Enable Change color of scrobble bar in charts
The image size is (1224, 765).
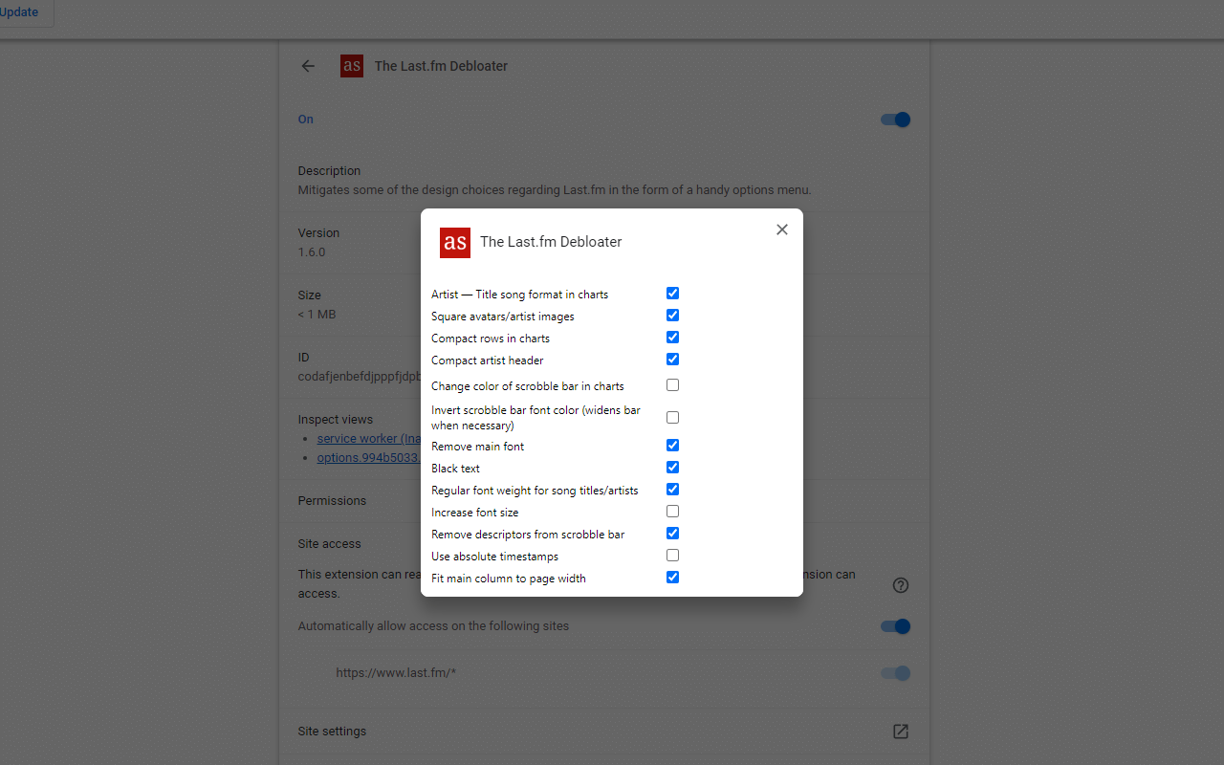pos(673,385)
